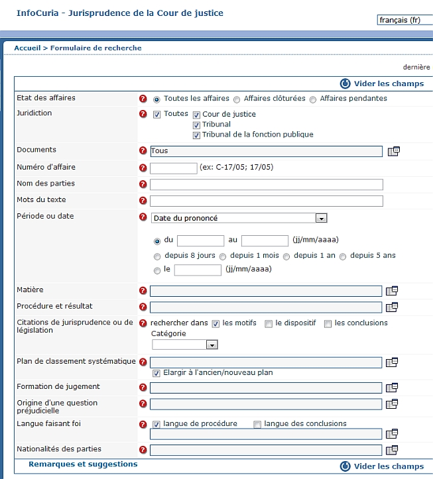Select the Affaires clôturées radio button
Screen dimensions: 433x479
(x=237, y=99)
